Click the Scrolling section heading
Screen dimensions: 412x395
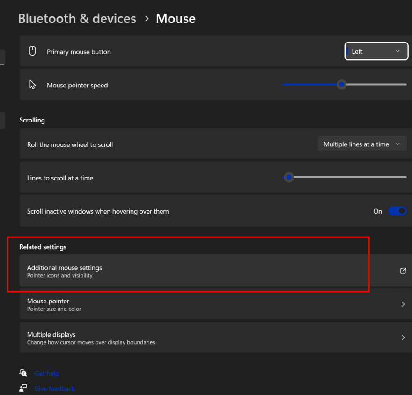tap(32, 120)
